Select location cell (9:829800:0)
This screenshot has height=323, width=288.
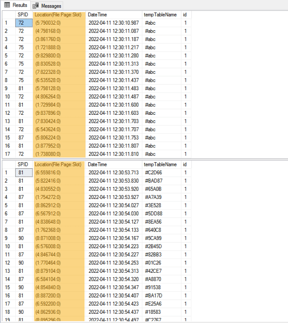point(59,56)
